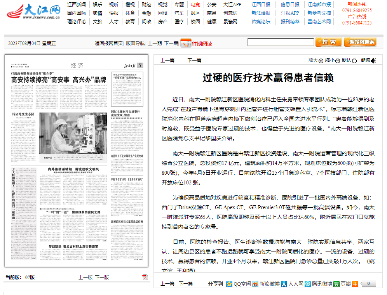This screenshot has width=387, height=295.
Task: Open 往期阅读 calendar icon
Action: (186, 43)
